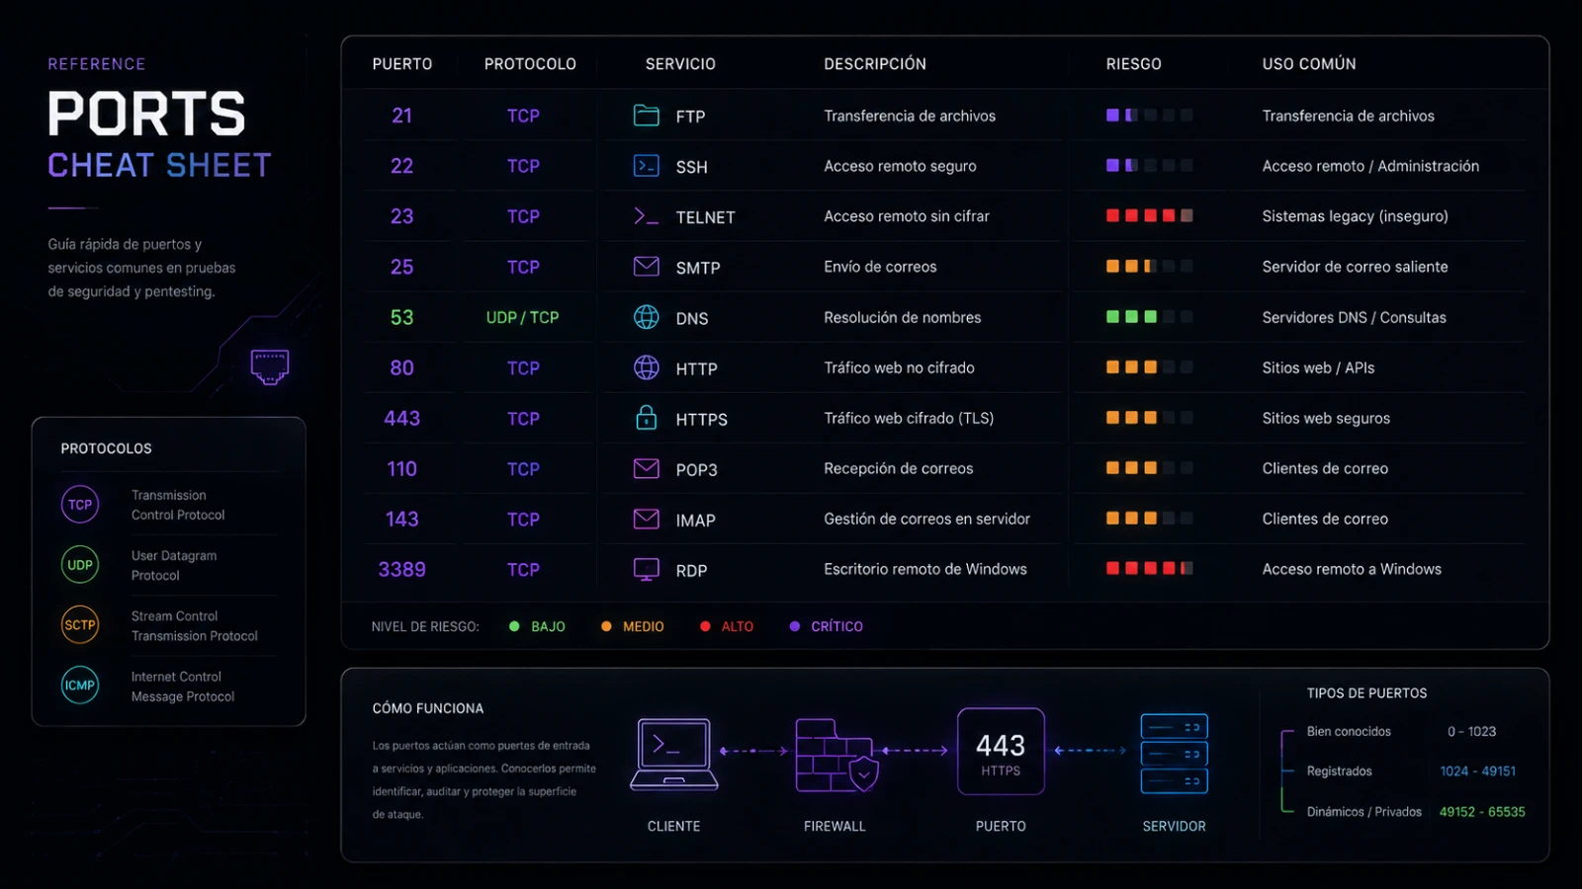Screen dimensions: 1582x889
Task: Click the HTTPS padlock icon
Action: (646, 418)
